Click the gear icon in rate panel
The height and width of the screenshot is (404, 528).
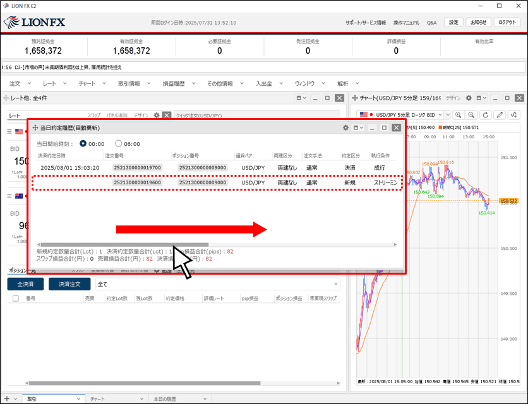tap(157, 116)
